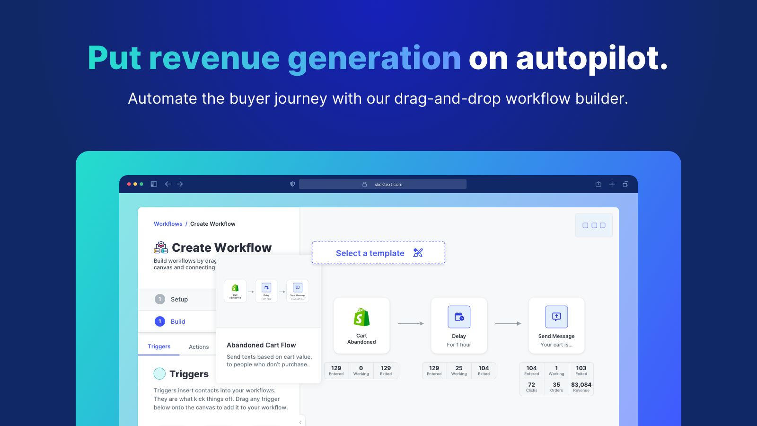The image size is (757, 426).
Task: Click the 104 Exited stat under Delay
Action: 484,371
